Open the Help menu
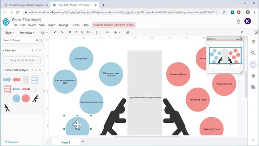This screenshot has height=146, width=259. point(85,25)
